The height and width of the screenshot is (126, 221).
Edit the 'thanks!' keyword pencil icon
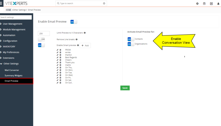(x=57, y=55)
